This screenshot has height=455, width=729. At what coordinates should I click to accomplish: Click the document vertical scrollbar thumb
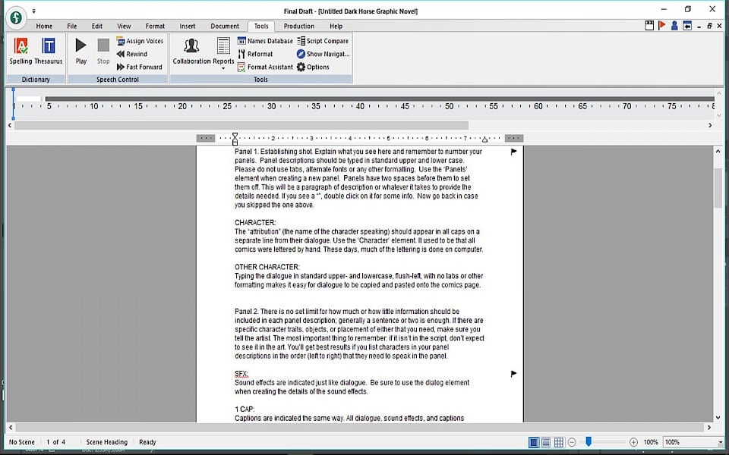(x=718, y=188)
